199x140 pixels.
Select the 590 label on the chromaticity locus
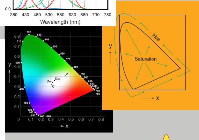point(83,74)
